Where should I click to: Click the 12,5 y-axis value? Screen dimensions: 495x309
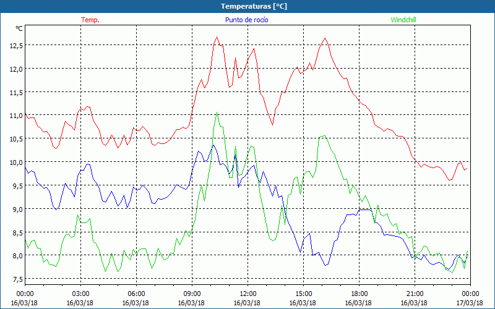(x=16, y=45)
